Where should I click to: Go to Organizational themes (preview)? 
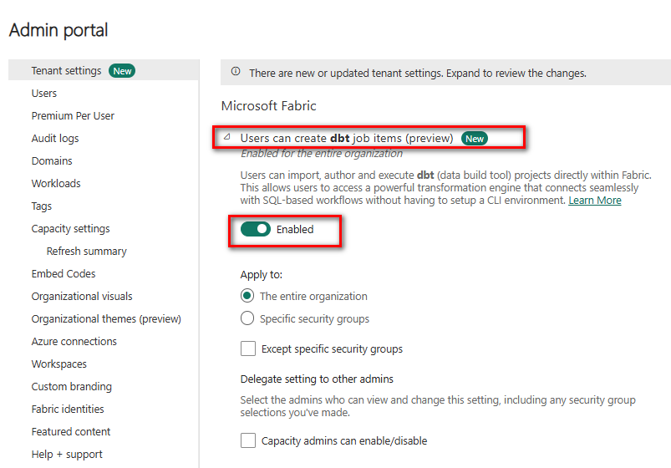pyautogui.click(x=106, y=319)
